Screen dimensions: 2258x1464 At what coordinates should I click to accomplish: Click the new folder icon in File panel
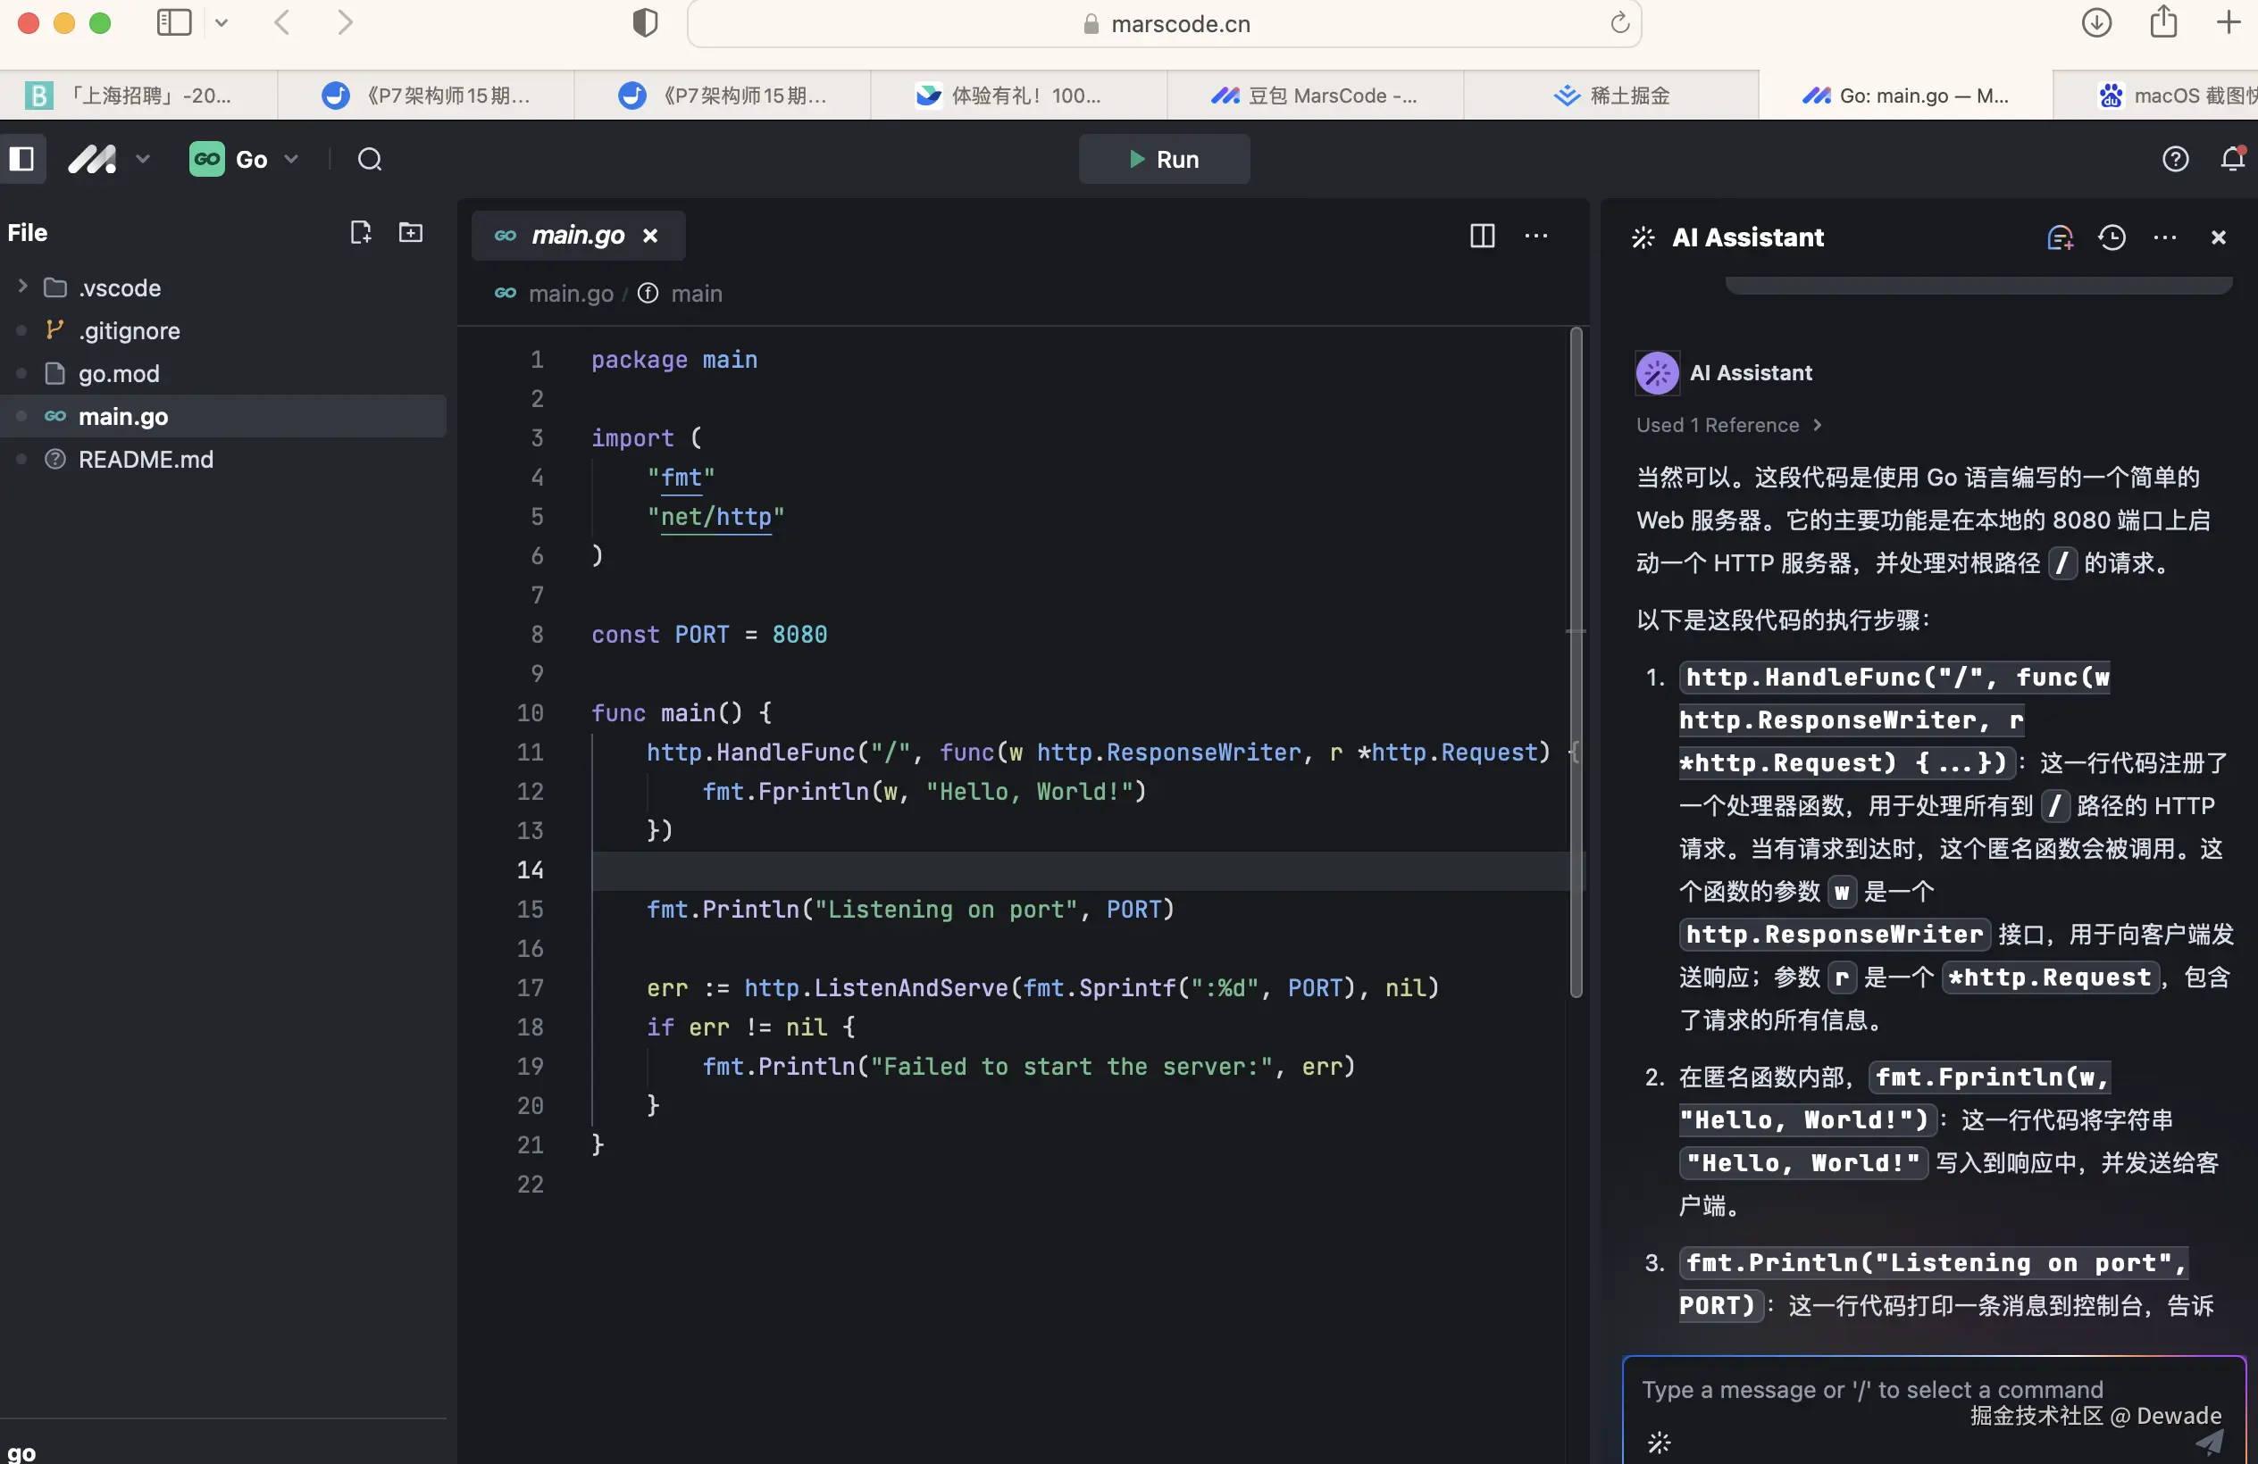(411, 232)
